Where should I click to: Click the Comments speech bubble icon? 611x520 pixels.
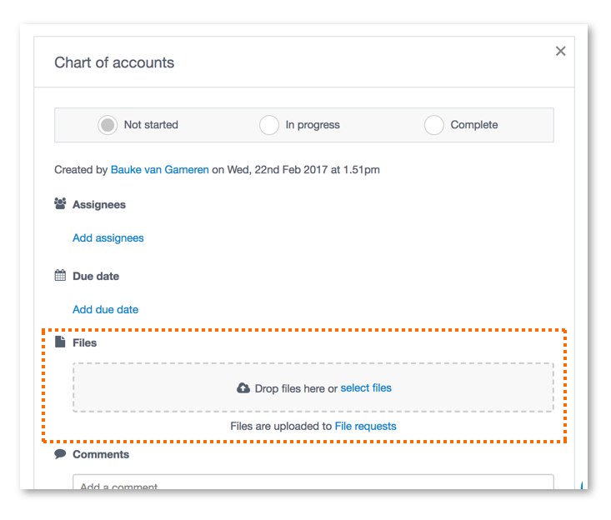[x=60, y=454]
